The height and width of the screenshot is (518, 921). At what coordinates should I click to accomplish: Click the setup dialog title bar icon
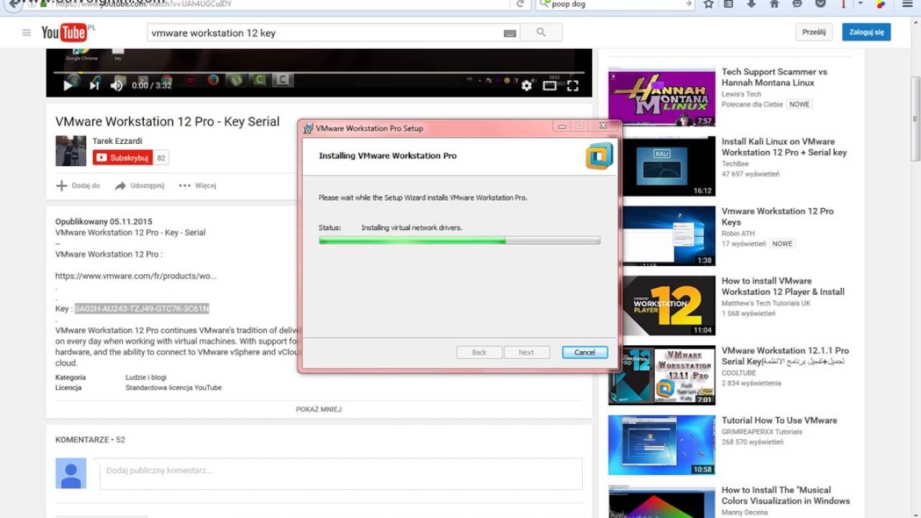click(309, 128)
